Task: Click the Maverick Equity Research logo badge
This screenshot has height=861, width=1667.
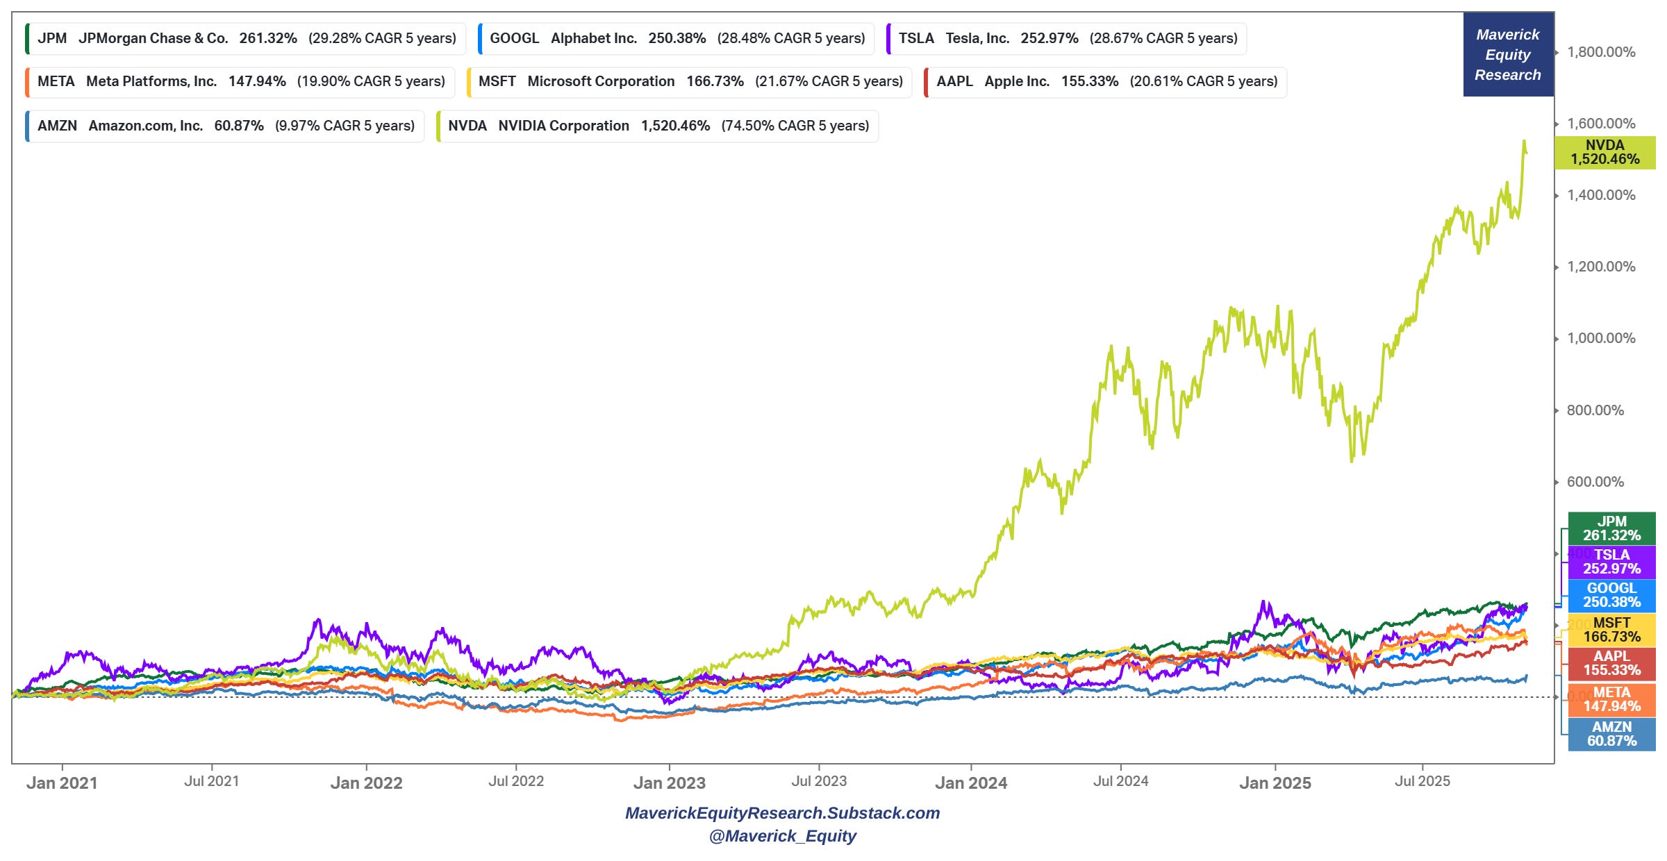Action: (1508, 55)
